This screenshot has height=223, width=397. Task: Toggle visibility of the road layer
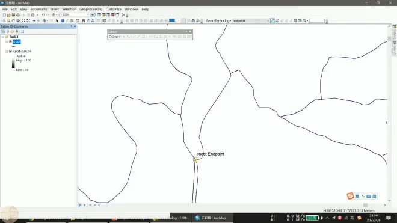pos(10,41)
